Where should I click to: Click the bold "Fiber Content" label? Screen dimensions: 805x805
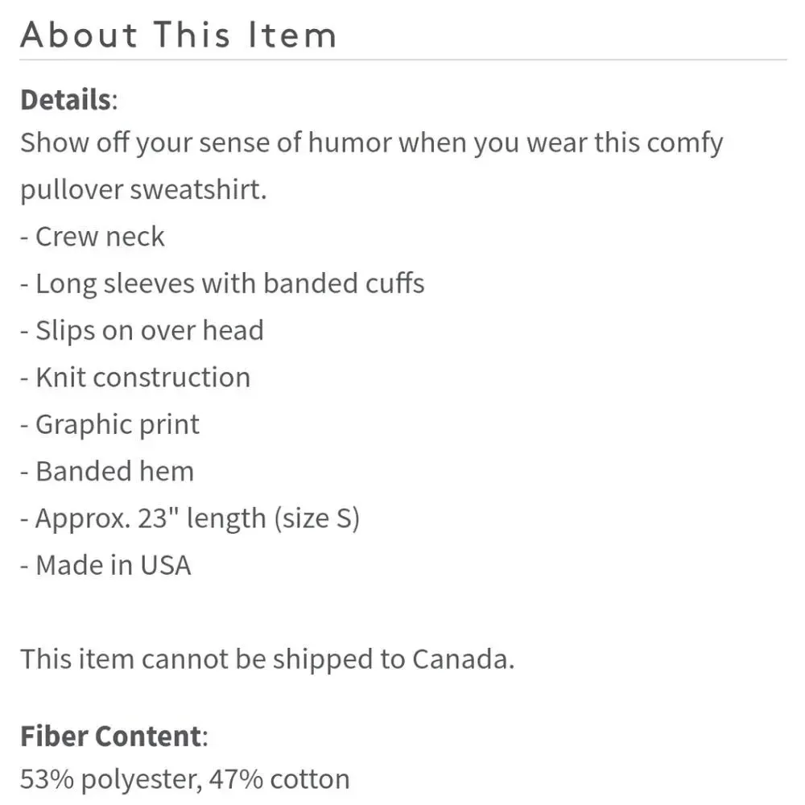pos(110,736)
